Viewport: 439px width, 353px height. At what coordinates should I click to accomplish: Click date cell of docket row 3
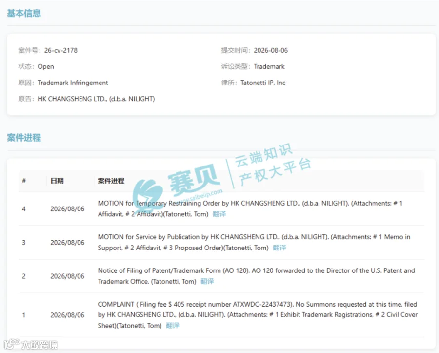pyautogui.click(x=67, y=243)
